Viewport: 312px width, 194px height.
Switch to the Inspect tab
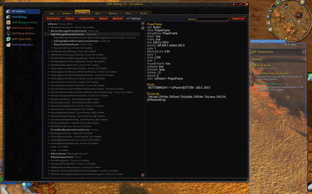click(67, 13)
